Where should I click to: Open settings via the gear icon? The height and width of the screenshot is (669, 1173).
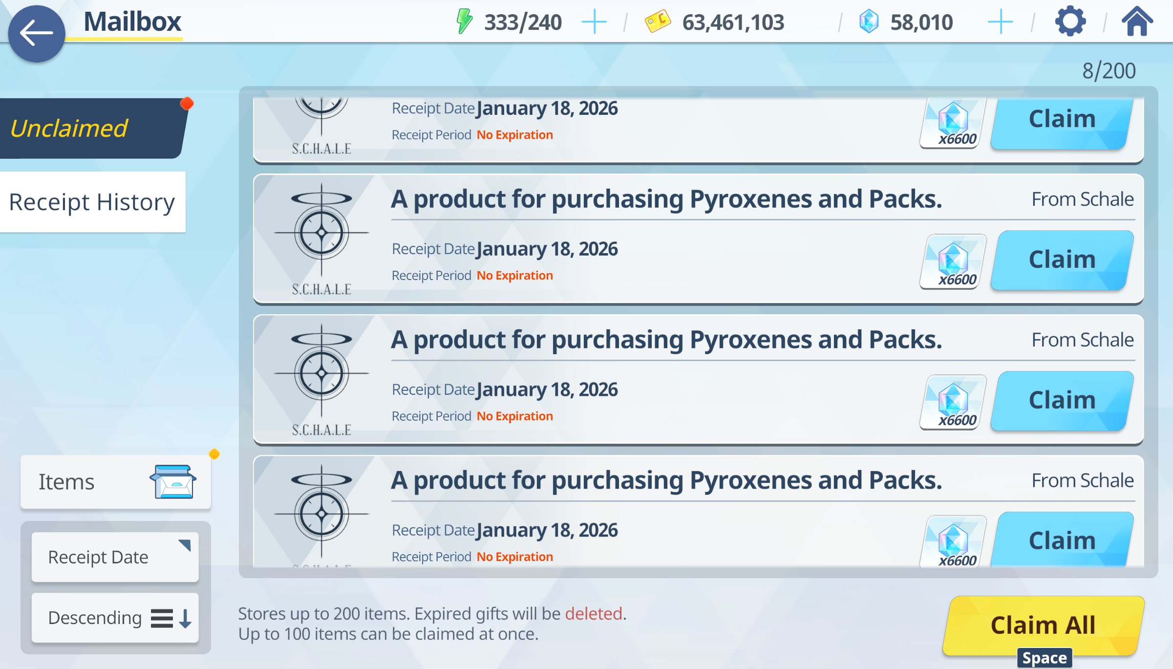pyautogui.click(x=1070, y=22)
